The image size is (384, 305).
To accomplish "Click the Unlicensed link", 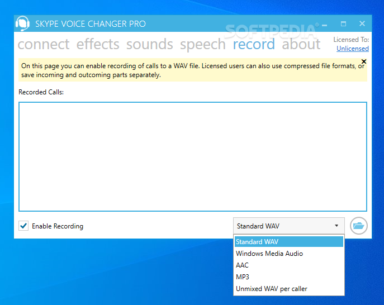I will [x=352, y=49].
